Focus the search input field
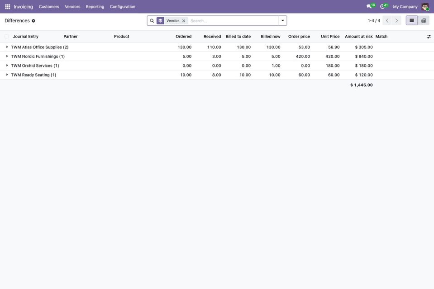 (x=234, y=21)
